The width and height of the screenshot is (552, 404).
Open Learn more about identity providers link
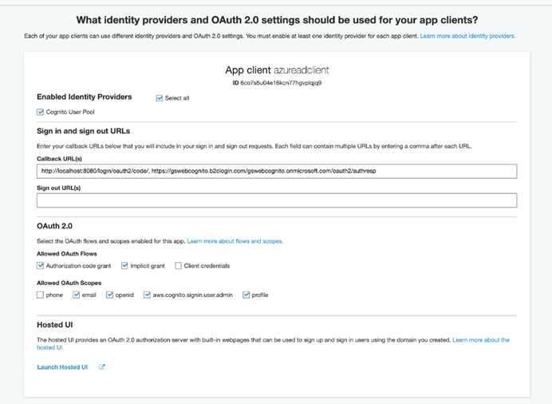click(467, 36)
